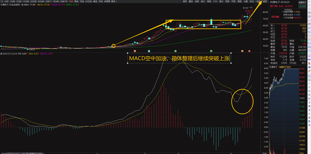Switch to the 5分钟 period
Image resolution: width=311 pixels, height=154 pixels.
point(19,2)
